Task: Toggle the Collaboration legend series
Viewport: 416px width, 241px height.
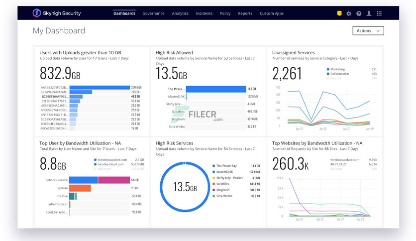Action: (338, 74)
